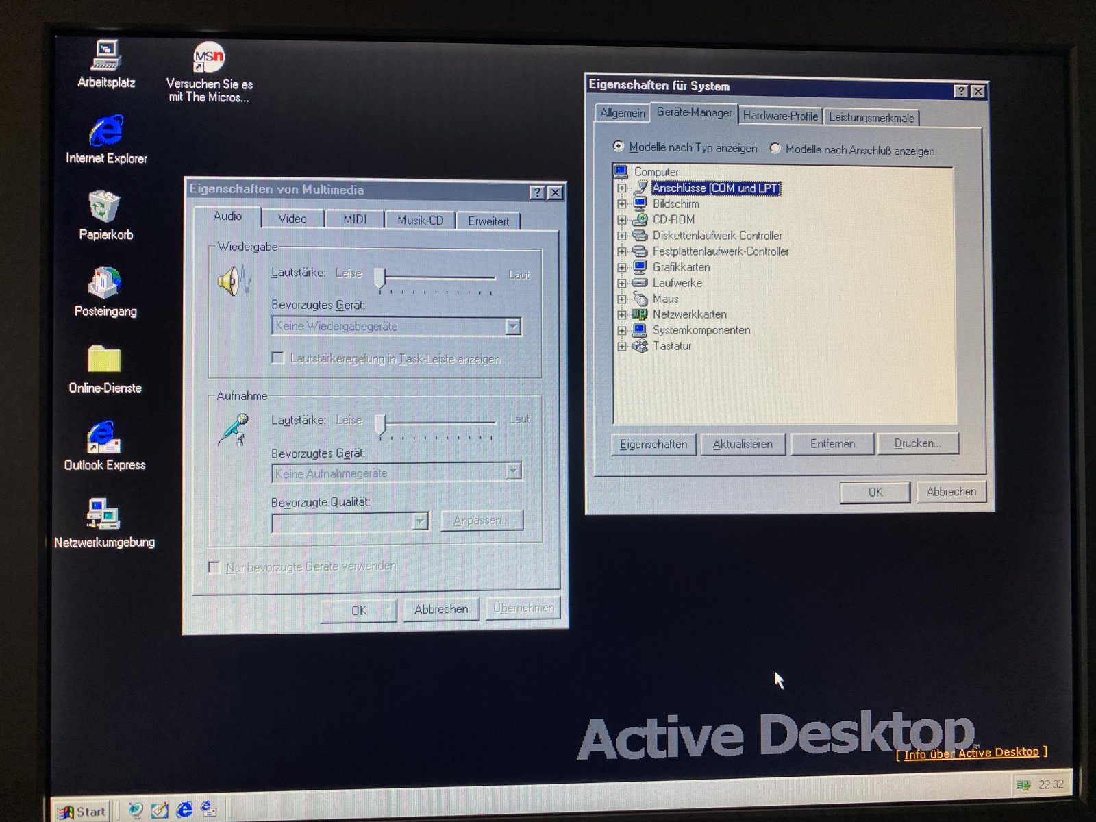
Task: Expand the Festplattenlaufwerk-Controller node
Action: point(622,251)
